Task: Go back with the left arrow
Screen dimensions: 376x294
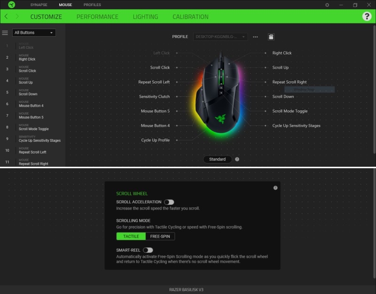Action: [x=6, y=16]
